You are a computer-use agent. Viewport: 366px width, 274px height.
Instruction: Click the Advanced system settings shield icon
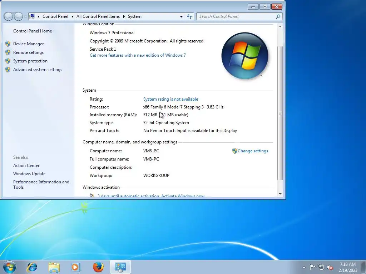click(x=8, y=70)
